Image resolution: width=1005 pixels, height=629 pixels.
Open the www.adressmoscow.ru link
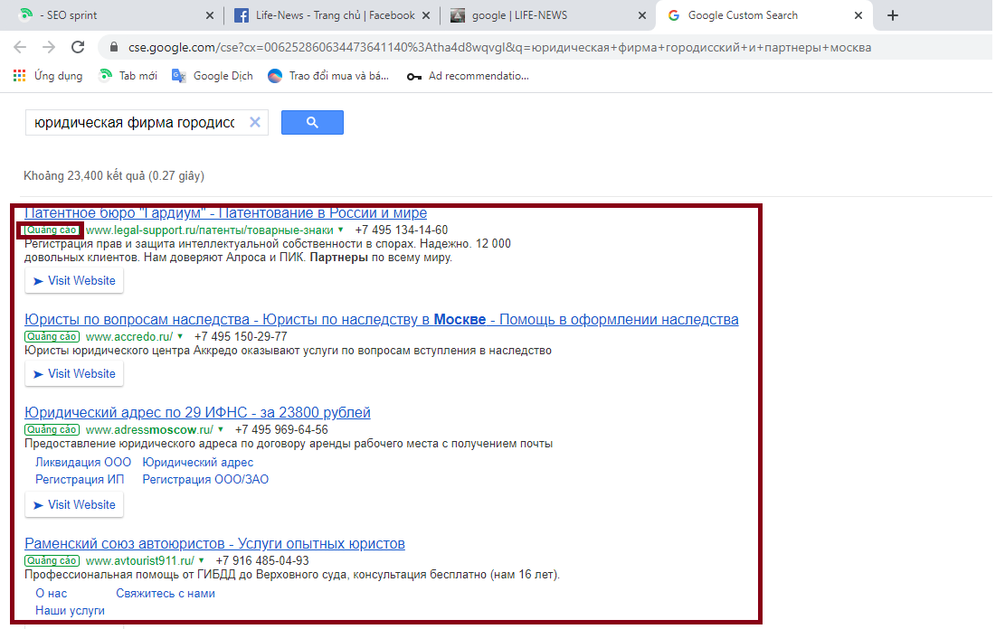149,430
